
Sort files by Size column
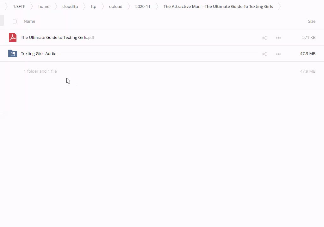click(x=311, y=21)
